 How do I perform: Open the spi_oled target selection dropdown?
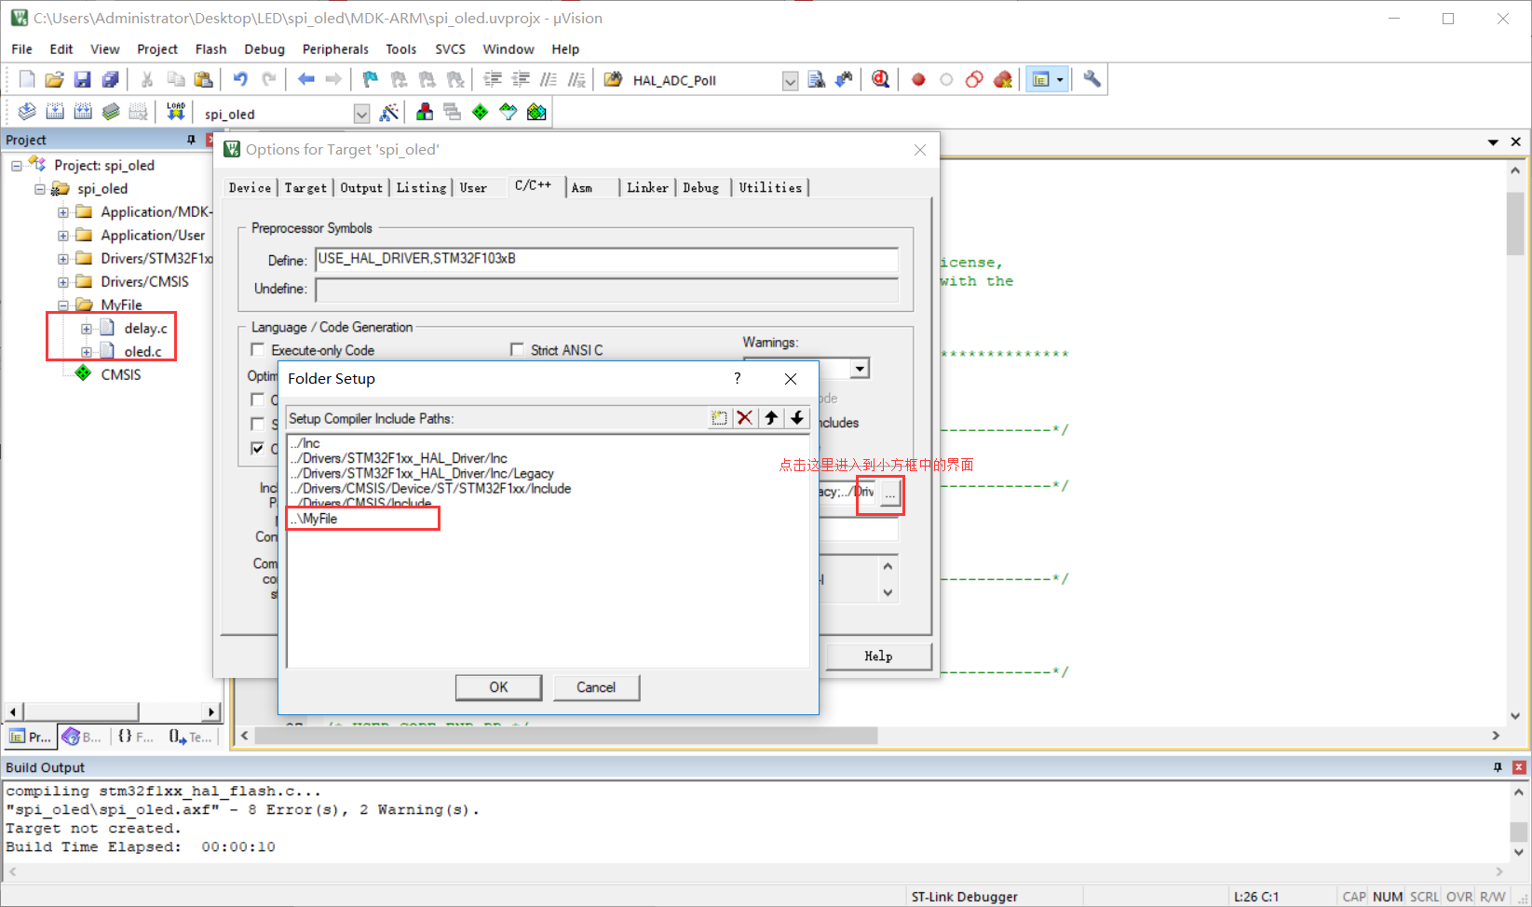click(362, 114)
